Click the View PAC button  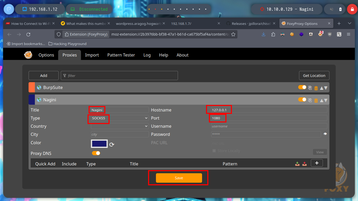tap(320, 152)
